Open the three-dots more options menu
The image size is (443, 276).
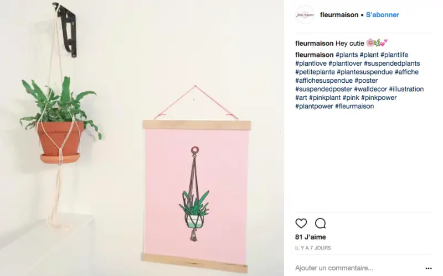(x=428, y=268)
